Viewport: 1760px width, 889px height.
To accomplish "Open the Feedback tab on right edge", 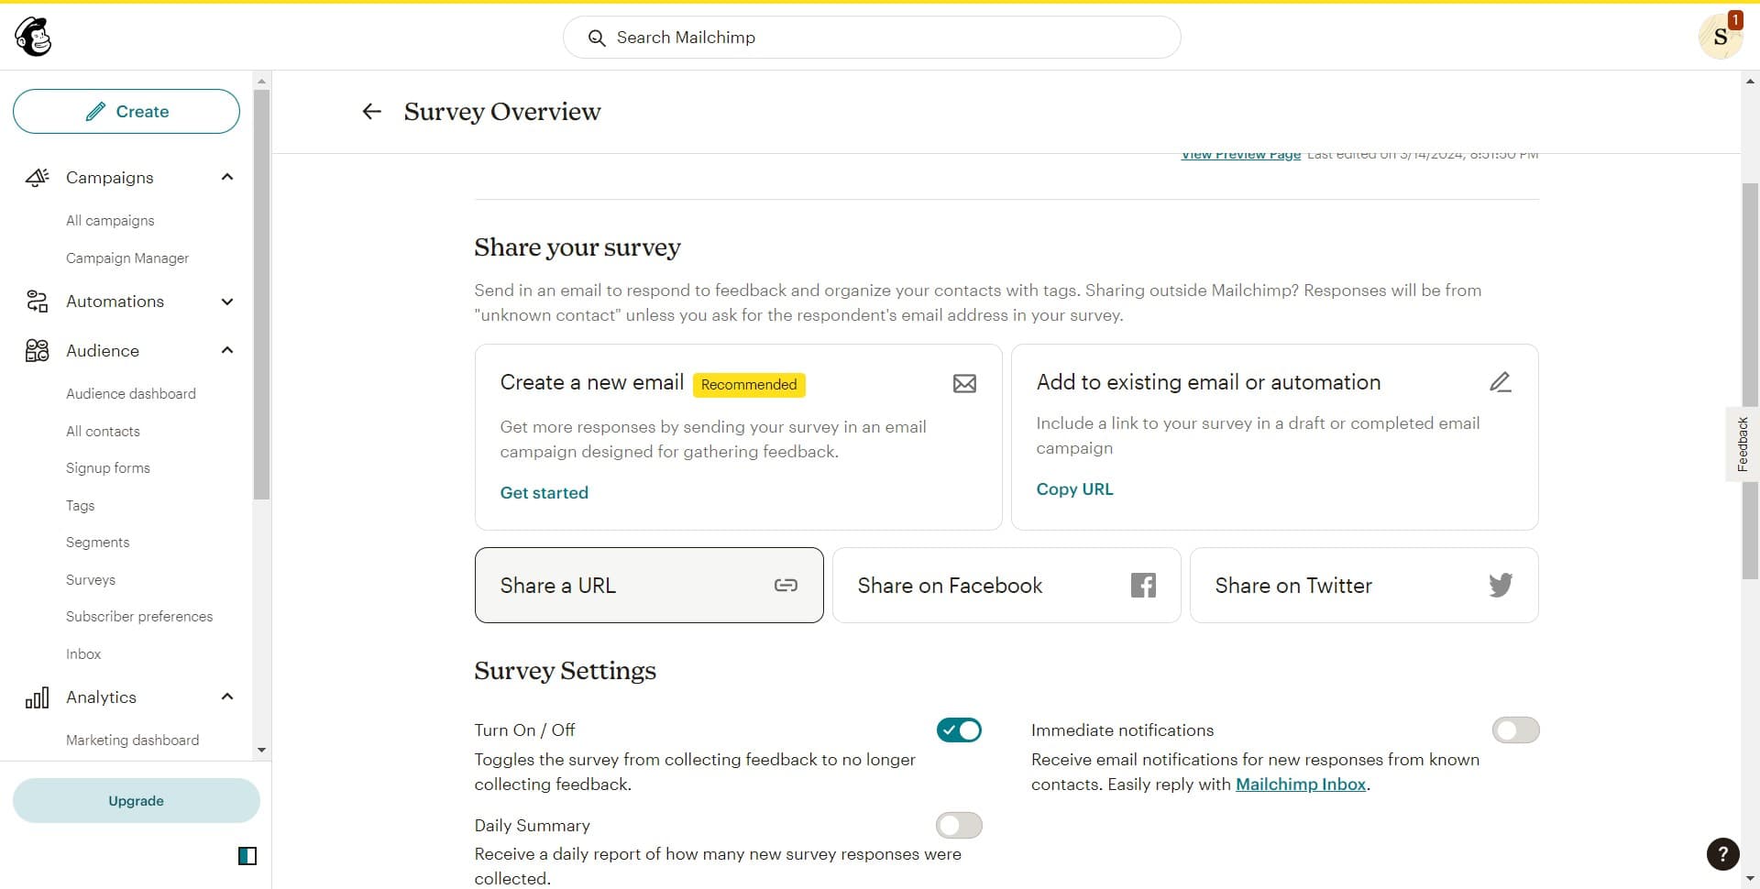I will (1742, 444).
